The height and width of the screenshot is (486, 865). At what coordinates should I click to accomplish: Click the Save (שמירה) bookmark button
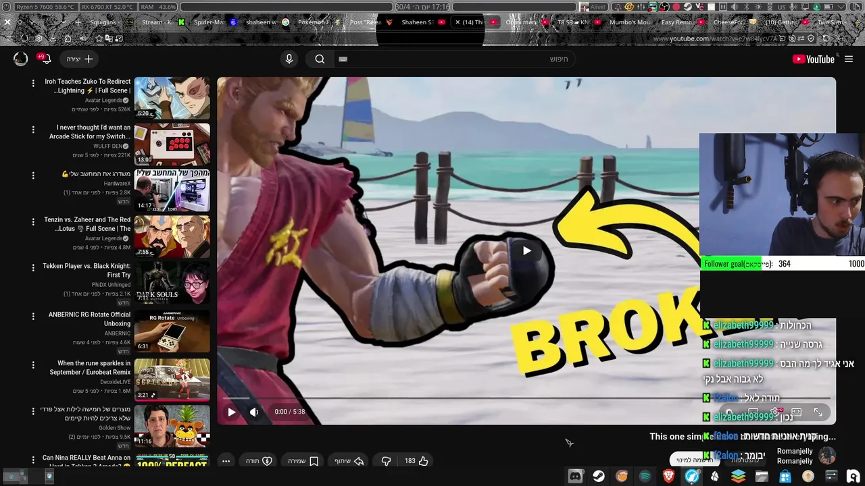[303, 461]
